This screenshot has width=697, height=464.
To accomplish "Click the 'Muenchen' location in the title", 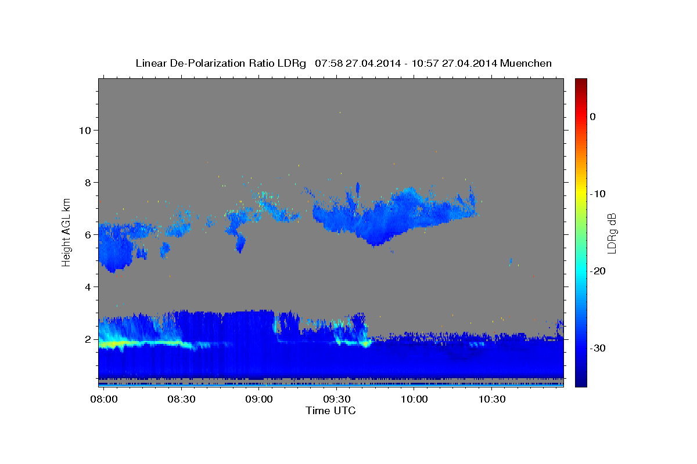I will point(526,63).
